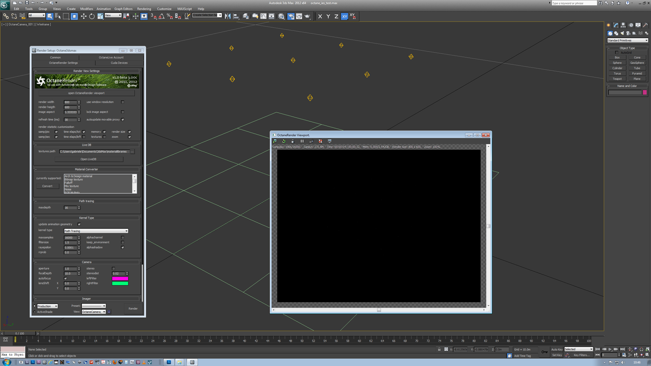Open the Rendering menu
This screenshot has height=366, width=651.
click(144, 9)
